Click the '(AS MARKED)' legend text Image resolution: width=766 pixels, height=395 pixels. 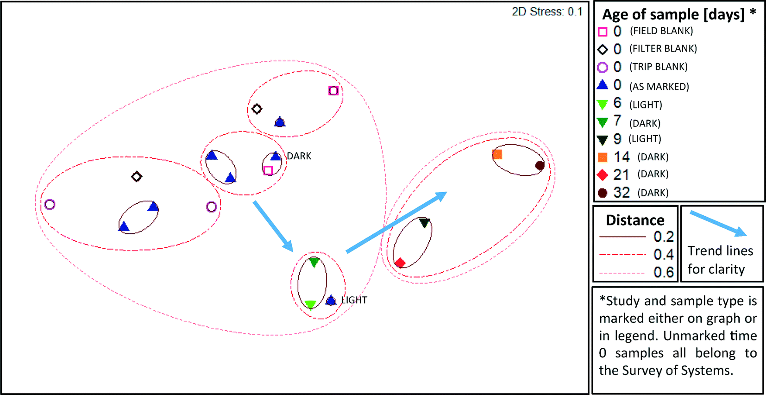coord(659,87)
